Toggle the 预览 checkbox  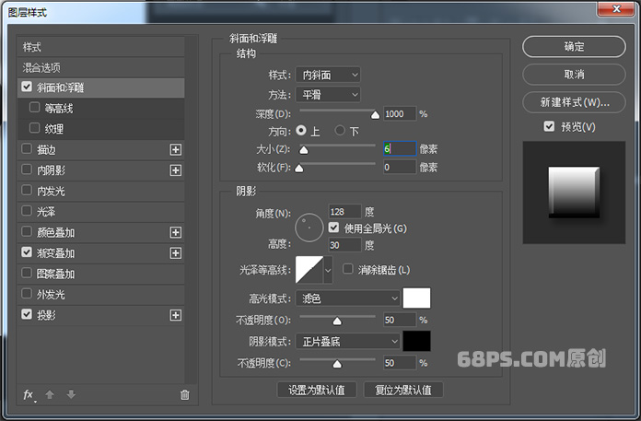click(x=549, y=126)
